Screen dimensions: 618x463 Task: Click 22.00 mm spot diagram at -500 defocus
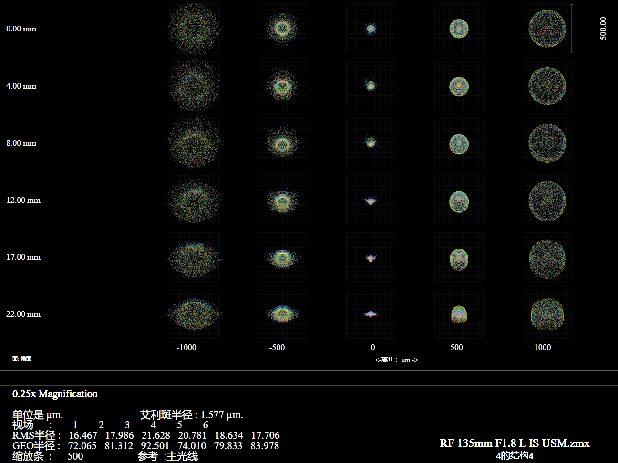282,314
